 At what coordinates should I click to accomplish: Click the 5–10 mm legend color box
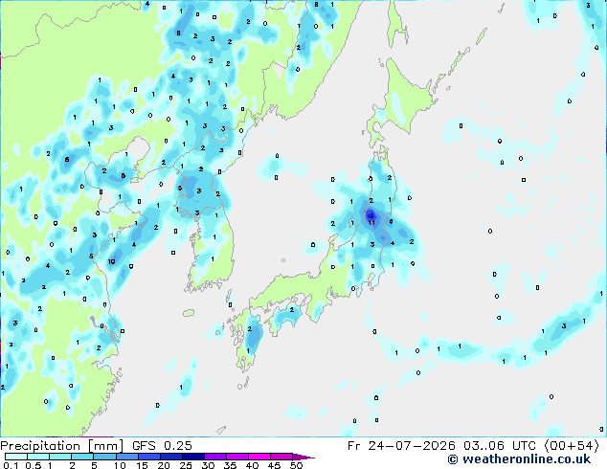[x=104, y=457]
